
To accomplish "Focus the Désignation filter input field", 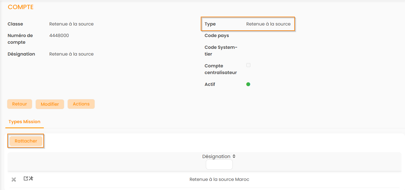I will pyautogui.click(x=219, y=165).
